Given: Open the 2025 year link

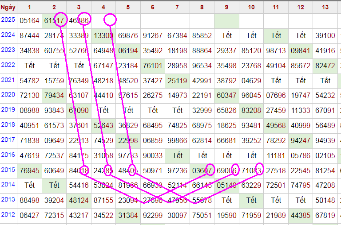Looking at the screenshot, I should [8, 20].
